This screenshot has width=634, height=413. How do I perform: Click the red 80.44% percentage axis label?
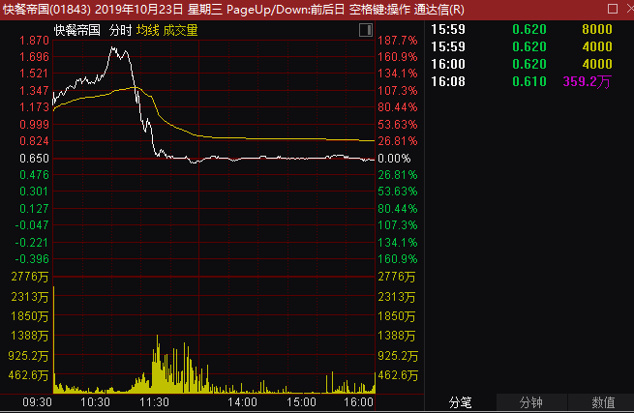point(398,107)
